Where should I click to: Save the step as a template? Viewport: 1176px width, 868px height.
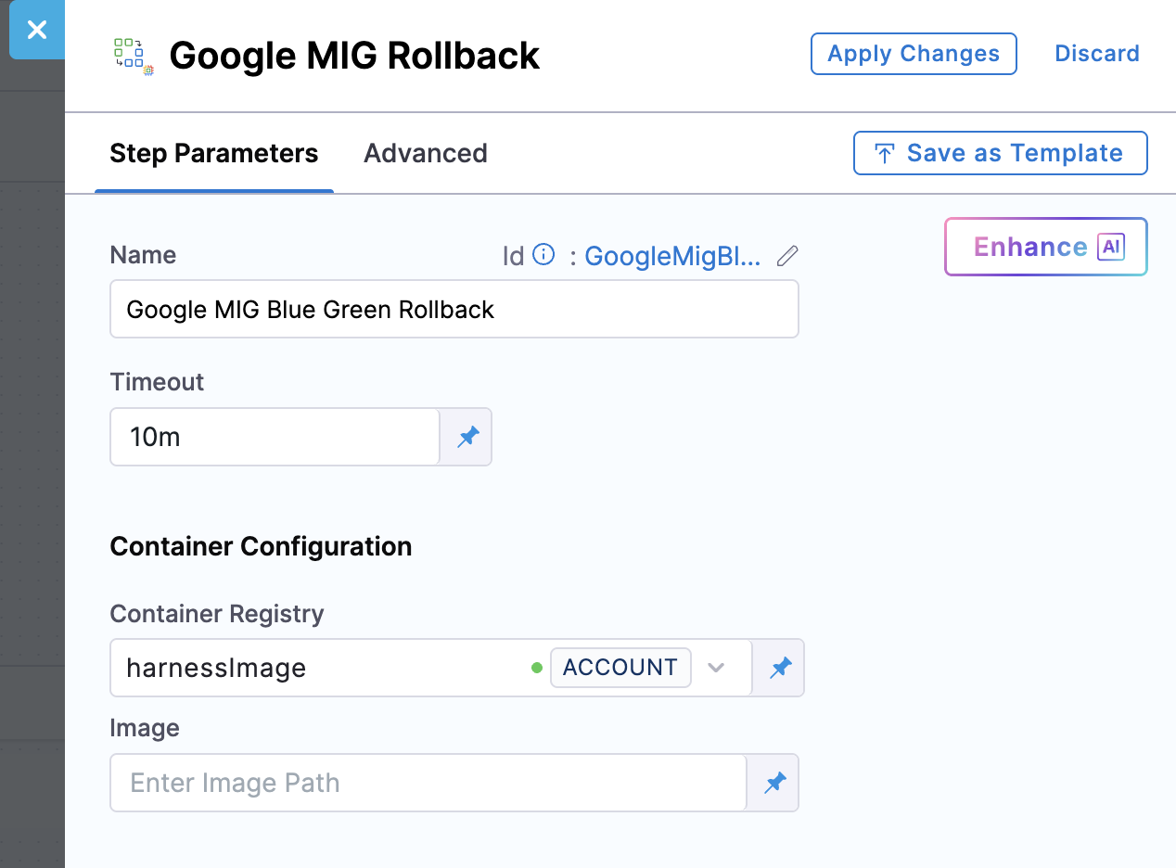click(1000, 153)
